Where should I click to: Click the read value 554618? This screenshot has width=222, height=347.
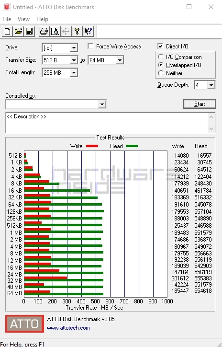click(x=203, y=290)
